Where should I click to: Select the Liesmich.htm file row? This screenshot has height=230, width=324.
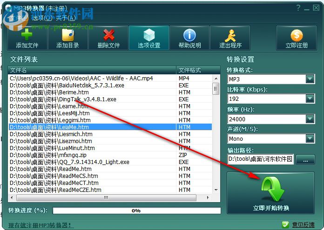(x=110, y=134)
